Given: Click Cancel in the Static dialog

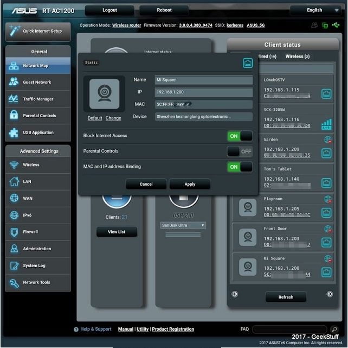Looking at the screenshot, I should coord(146,184).
